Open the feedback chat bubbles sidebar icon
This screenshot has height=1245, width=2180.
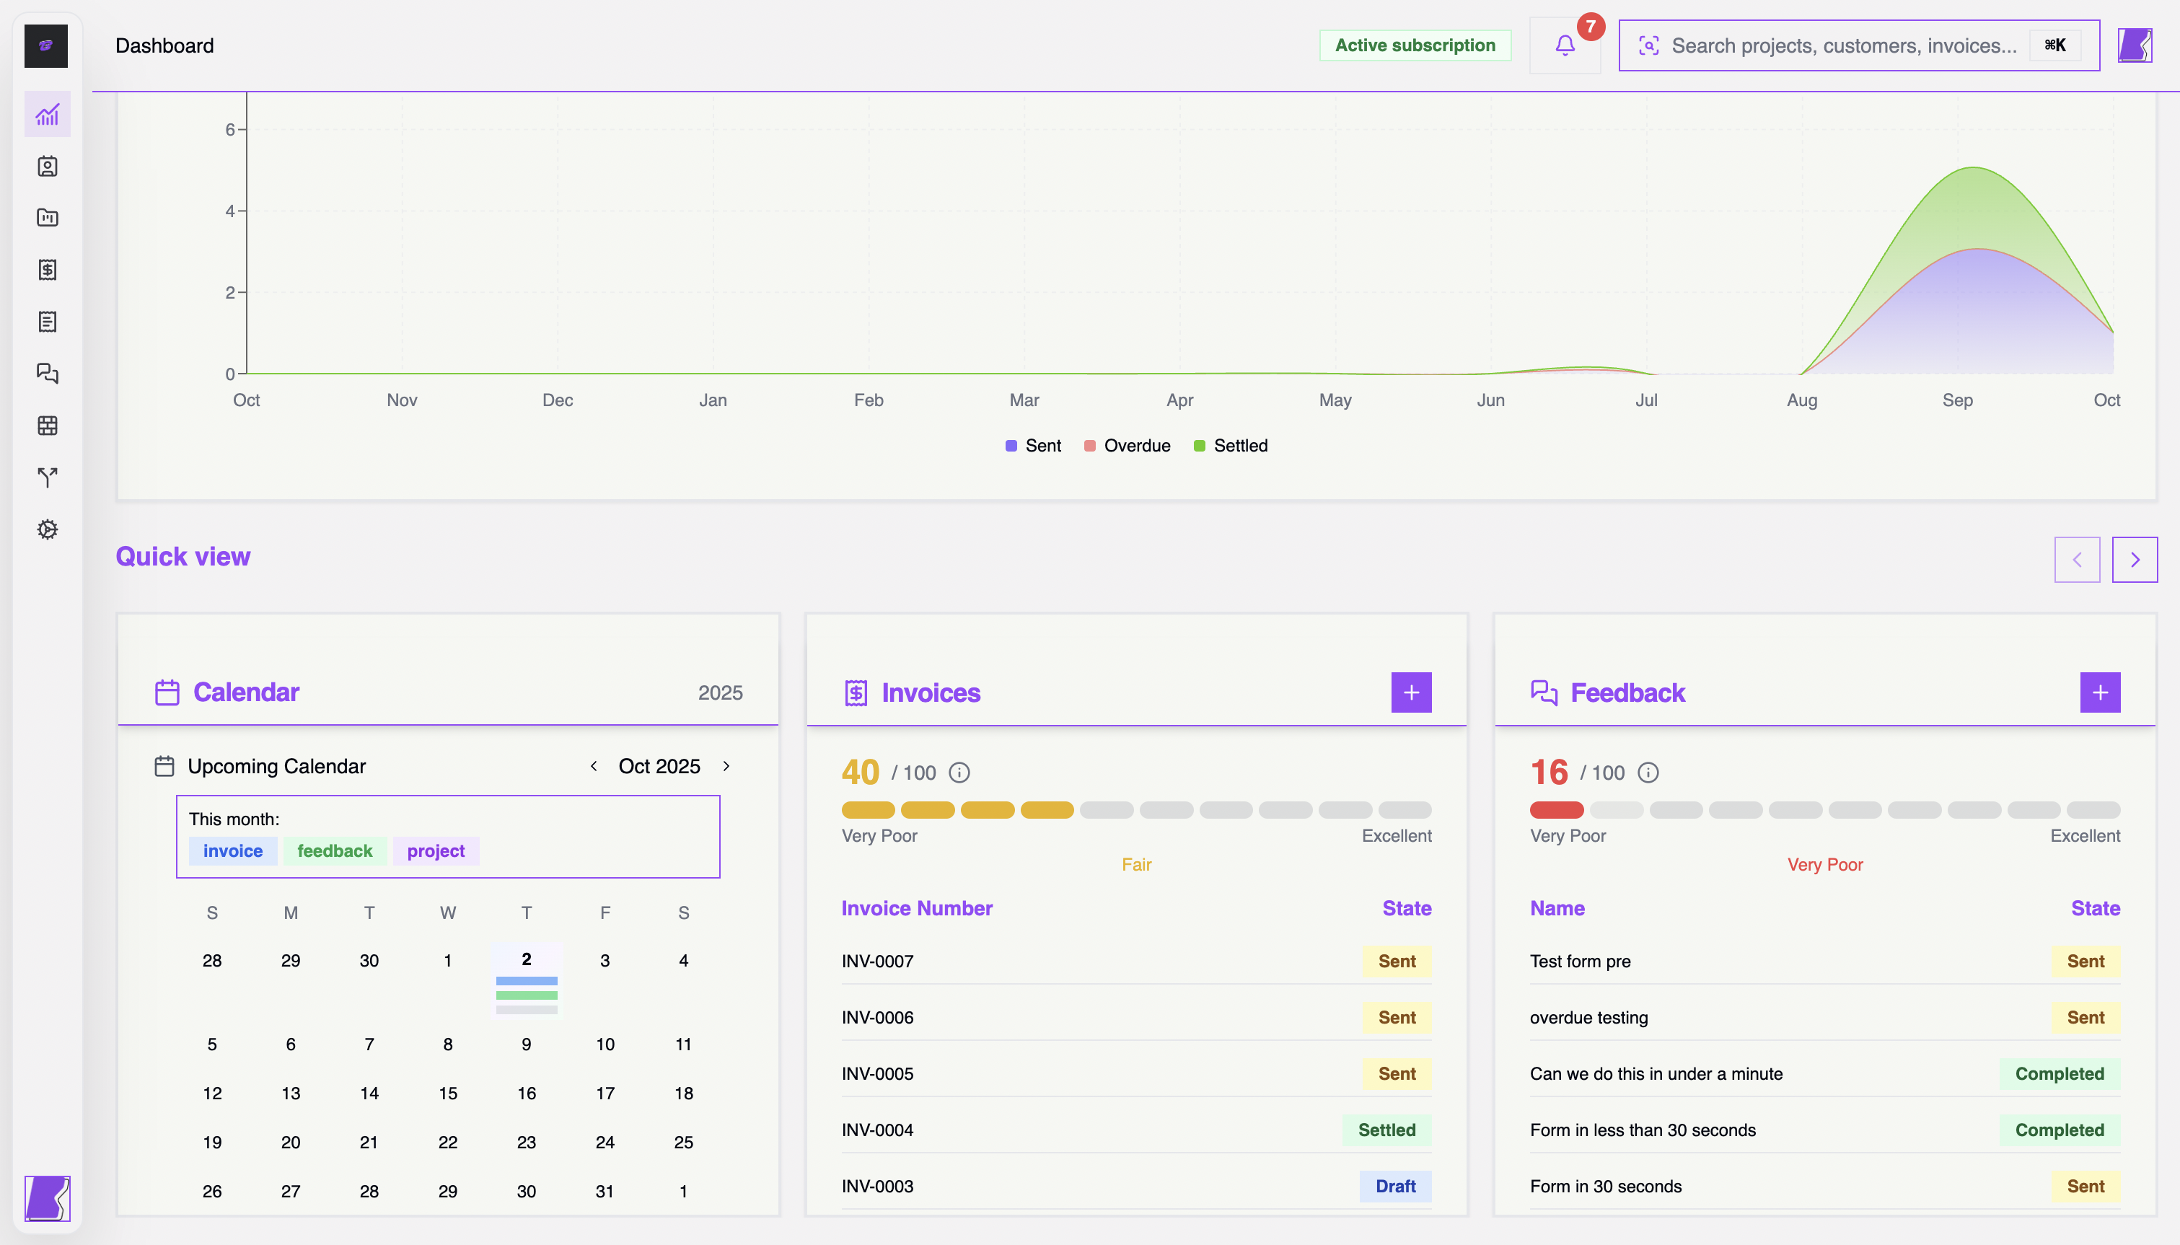click(47, 374)
